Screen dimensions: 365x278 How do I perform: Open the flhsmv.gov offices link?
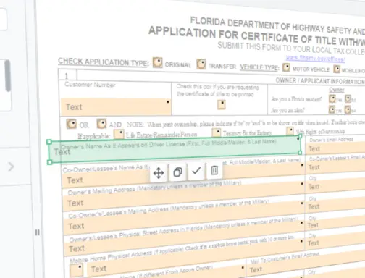[x=315, y=59]
